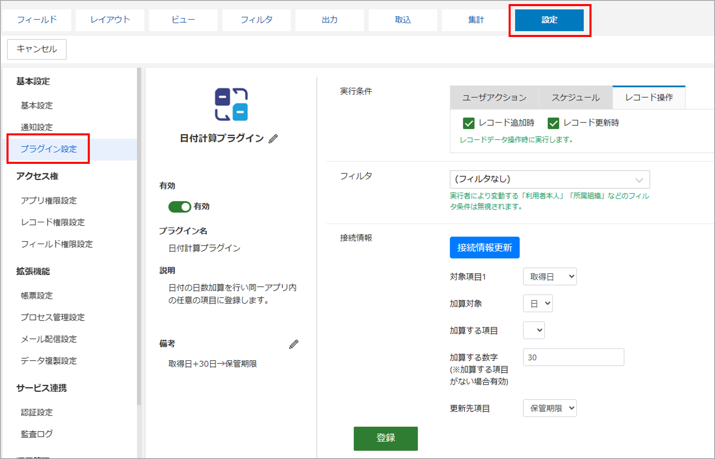Open 対象項目1 dropdown showing 取得日
This screenshot has height=459, width=715.
point(550,276)
